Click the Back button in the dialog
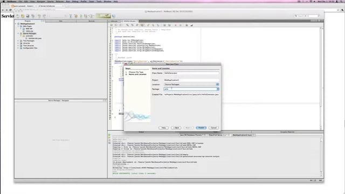The image size is (345, 194). (176, 128)
